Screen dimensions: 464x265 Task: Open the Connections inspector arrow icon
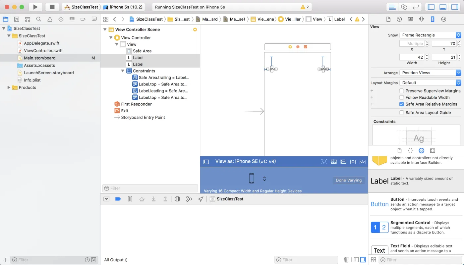tap(443, 19)
